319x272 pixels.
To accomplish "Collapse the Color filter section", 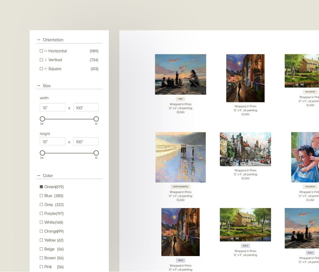I will point(39,176).
